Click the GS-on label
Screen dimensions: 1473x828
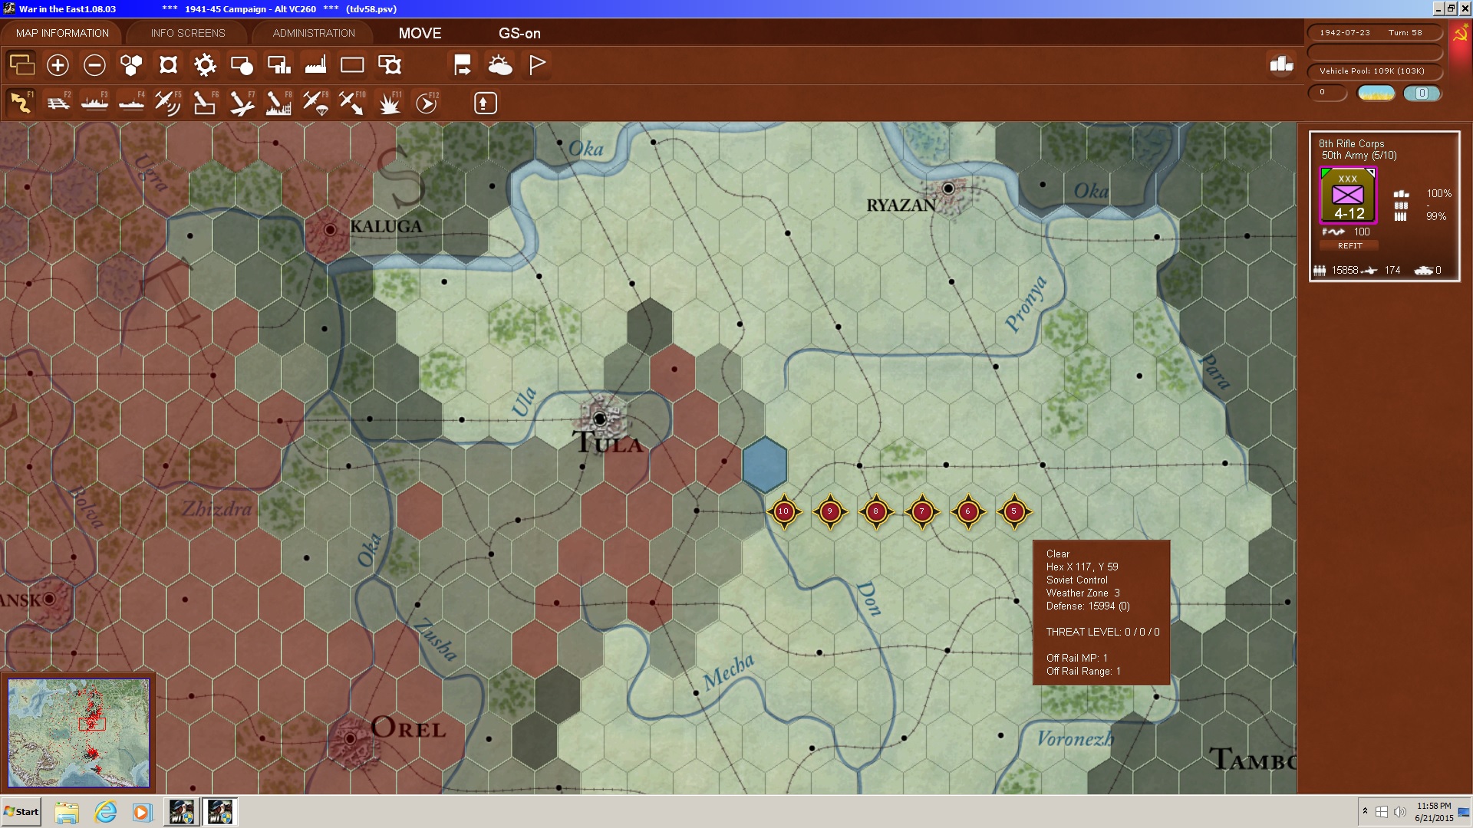click(519, 33)
